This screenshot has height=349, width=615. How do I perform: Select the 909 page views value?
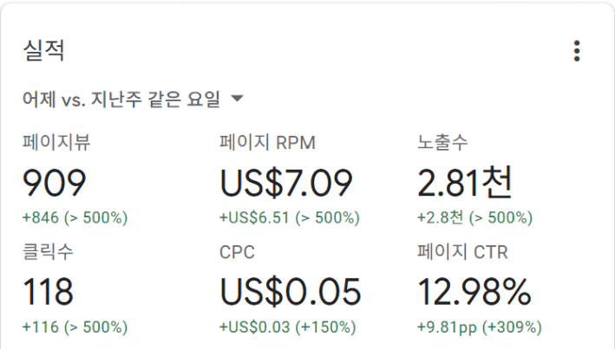click(x=54, y=183)
